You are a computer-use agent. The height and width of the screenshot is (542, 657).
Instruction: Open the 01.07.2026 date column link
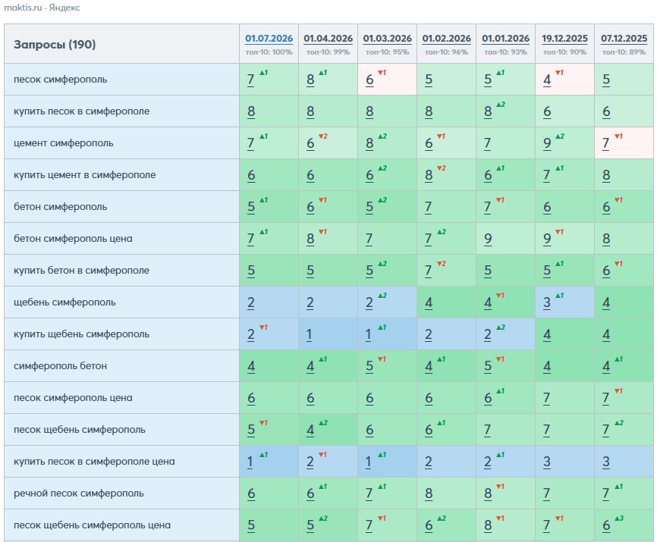tap(269, 39)
